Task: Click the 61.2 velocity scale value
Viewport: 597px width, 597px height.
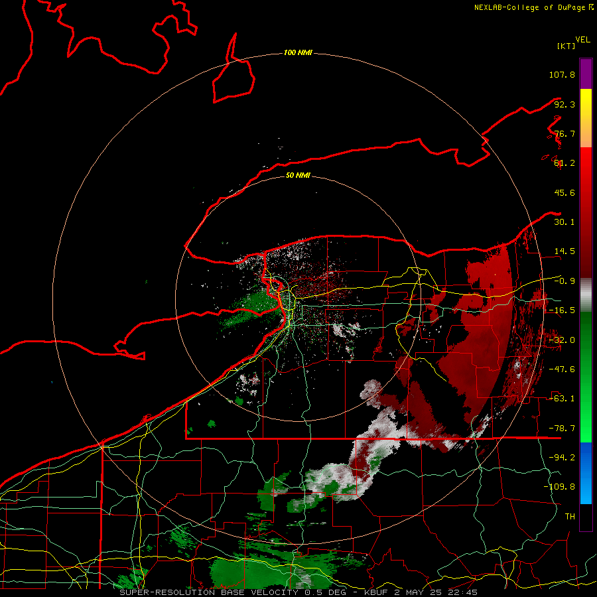Action: [564, 163]
